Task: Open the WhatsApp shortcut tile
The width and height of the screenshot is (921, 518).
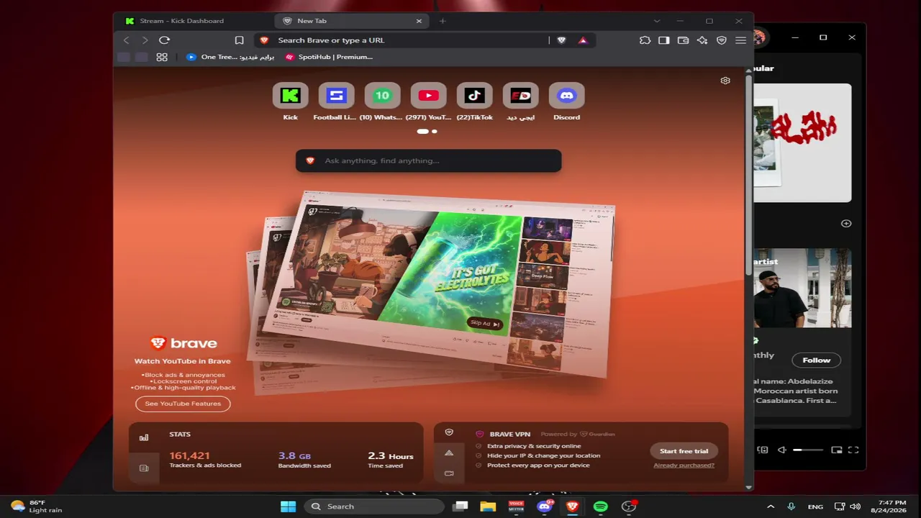Action: (382, 101)
